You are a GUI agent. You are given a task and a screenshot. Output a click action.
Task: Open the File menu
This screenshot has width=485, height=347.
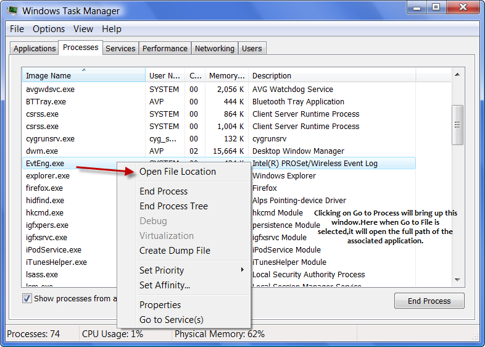[x=17, y=29]
